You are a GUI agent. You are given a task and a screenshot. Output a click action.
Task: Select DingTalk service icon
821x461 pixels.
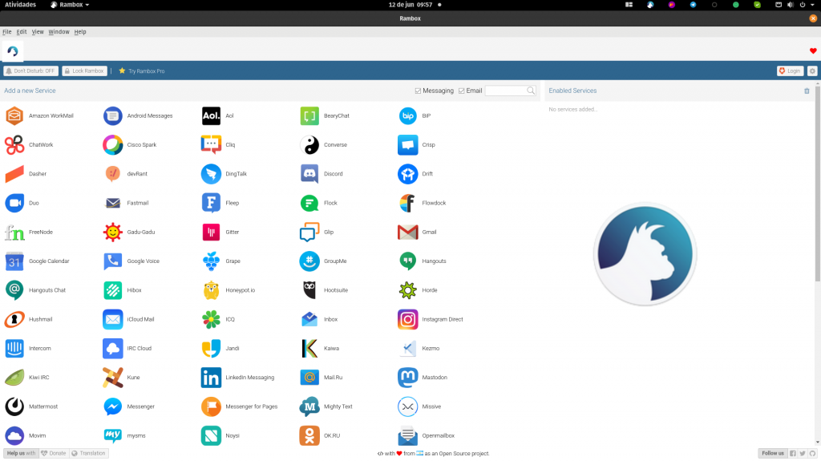click(x=211, y=174)
